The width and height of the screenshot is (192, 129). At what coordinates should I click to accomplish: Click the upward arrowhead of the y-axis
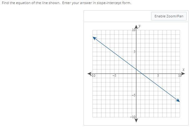coord(136,27)
